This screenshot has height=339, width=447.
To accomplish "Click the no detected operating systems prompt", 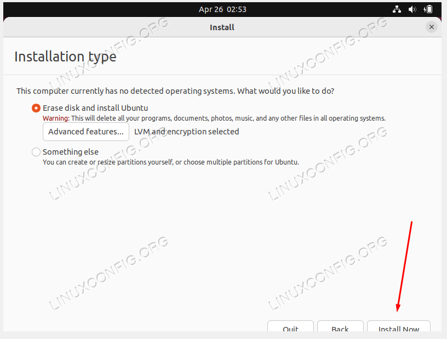I will coord(175,91).
